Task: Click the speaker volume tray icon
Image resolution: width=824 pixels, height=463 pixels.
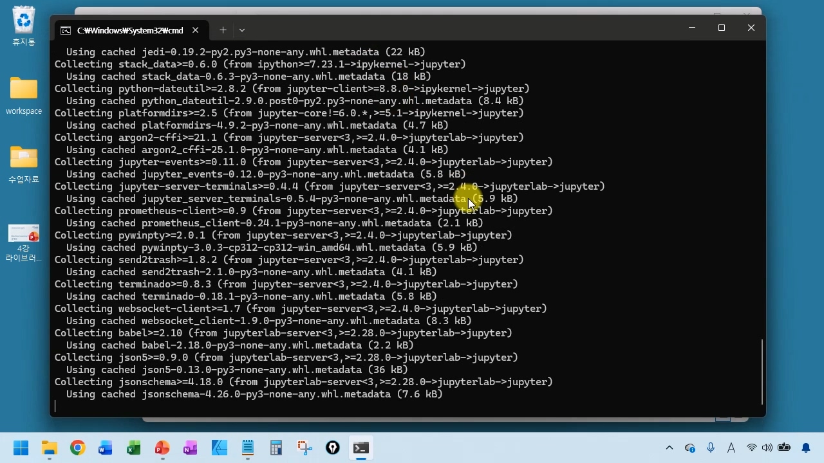Action: coord(767,448)
